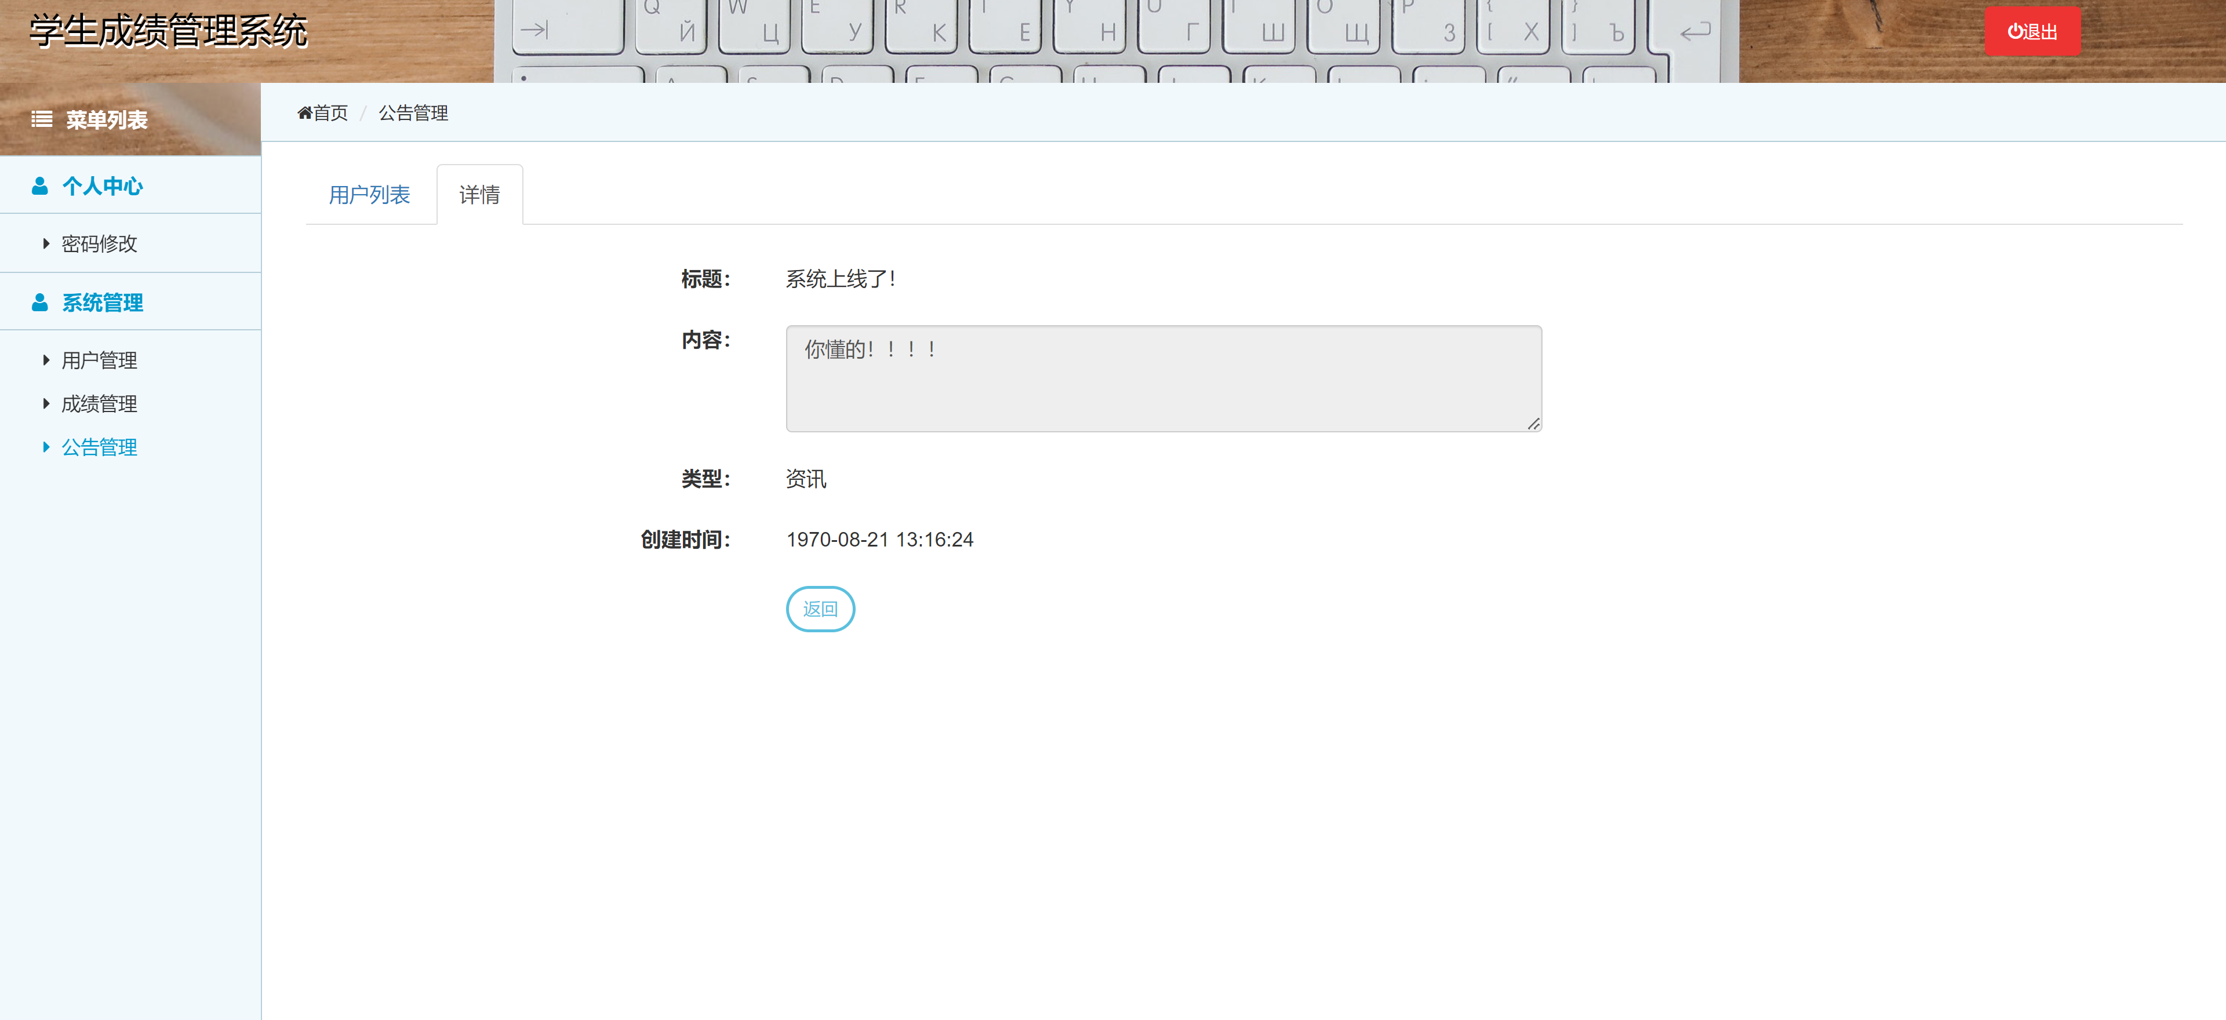This screenshot has height=1020, width=2226.
Task: Expand the 公告管理 sidebar entry
Action: pyautogui.click(x=46, y=447)
